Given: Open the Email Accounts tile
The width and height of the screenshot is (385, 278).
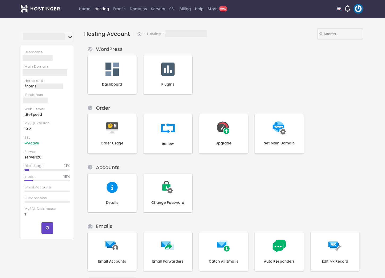Looking at the screenshot, I should coord(112,252).
